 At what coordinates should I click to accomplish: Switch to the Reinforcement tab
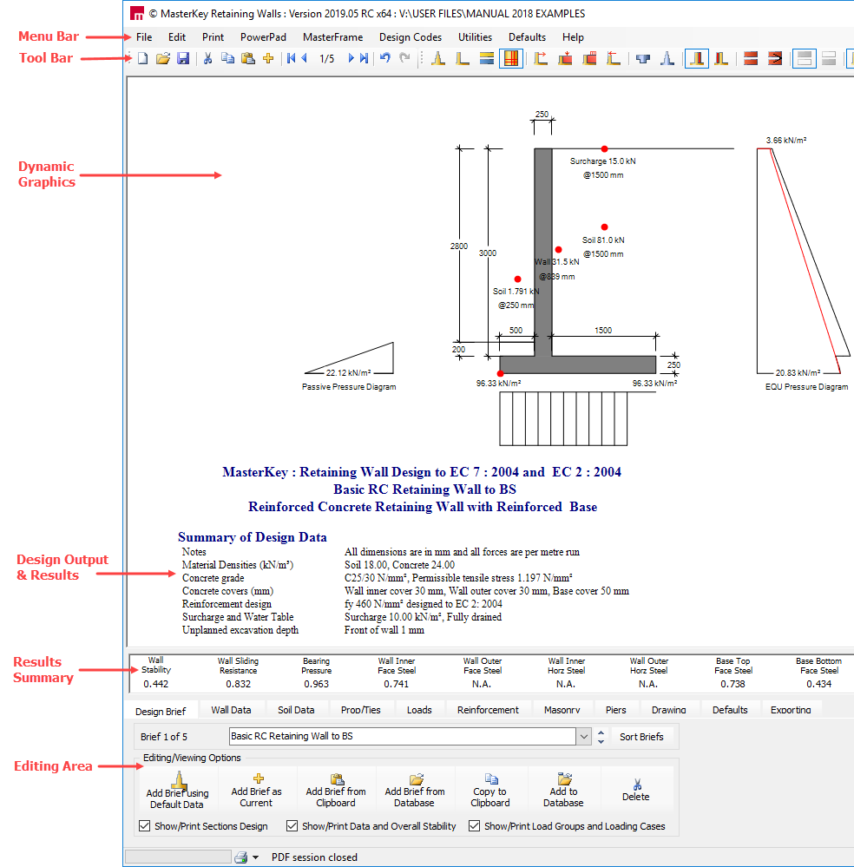(488, 710)
